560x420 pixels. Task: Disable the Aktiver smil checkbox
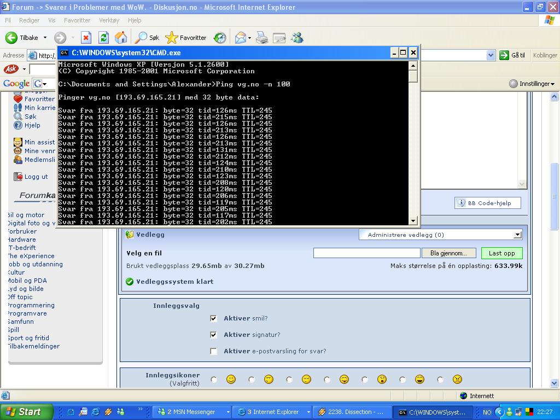214,318
